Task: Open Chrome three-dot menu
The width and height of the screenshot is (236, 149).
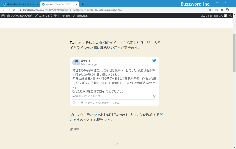Action: coord(232,10)
